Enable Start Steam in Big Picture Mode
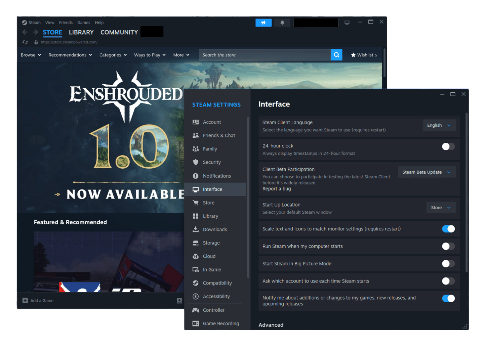The height and width of the screenshot is (346, 484). 448,264
